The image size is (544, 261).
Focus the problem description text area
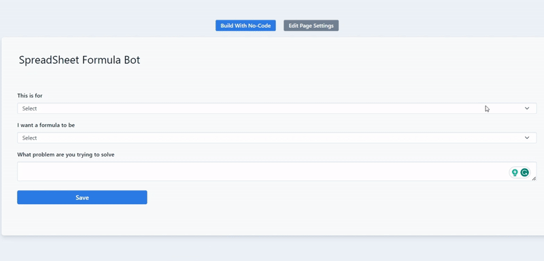point(277,172)
